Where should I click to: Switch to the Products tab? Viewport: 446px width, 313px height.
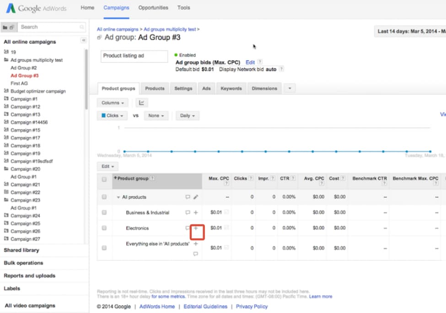pyautogui.click(x=155, y=89)
